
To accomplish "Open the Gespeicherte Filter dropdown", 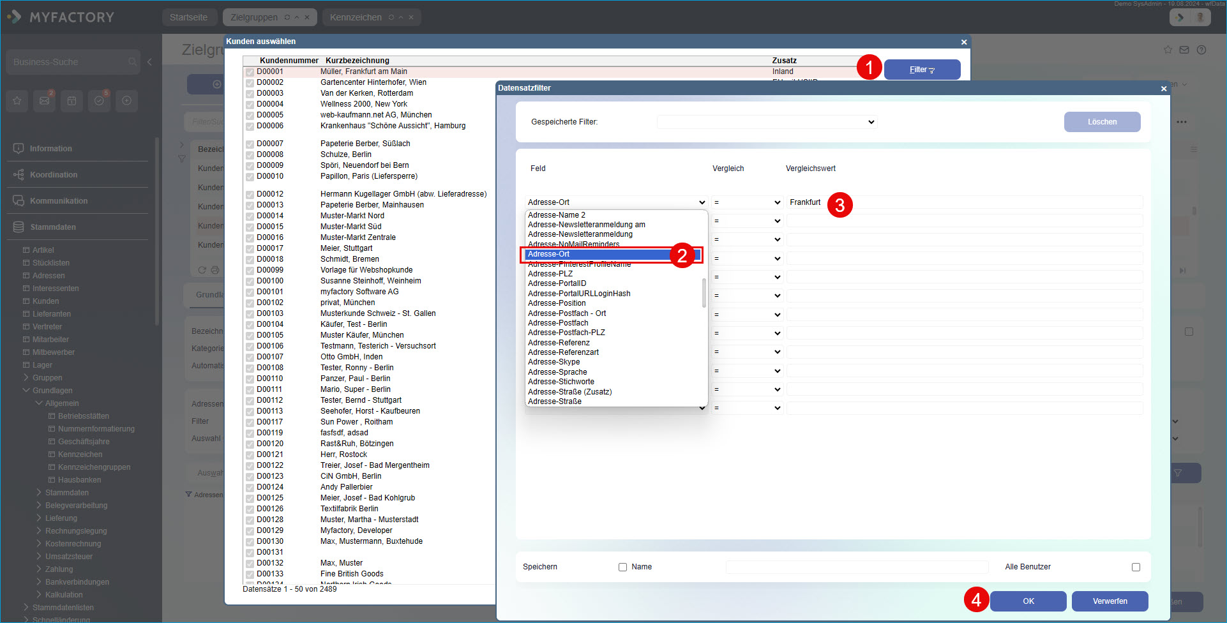I will [x=767, y=122].
